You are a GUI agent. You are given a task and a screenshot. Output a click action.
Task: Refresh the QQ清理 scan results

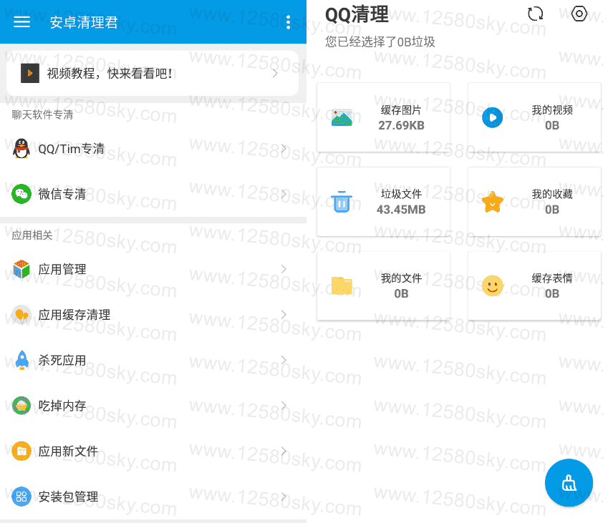(536, 14)
